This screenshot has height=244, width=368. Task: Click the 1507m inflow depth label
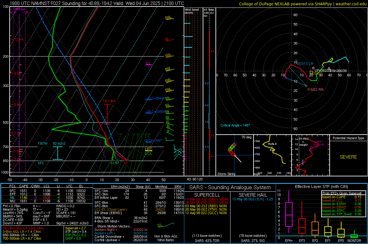point(42,143)
